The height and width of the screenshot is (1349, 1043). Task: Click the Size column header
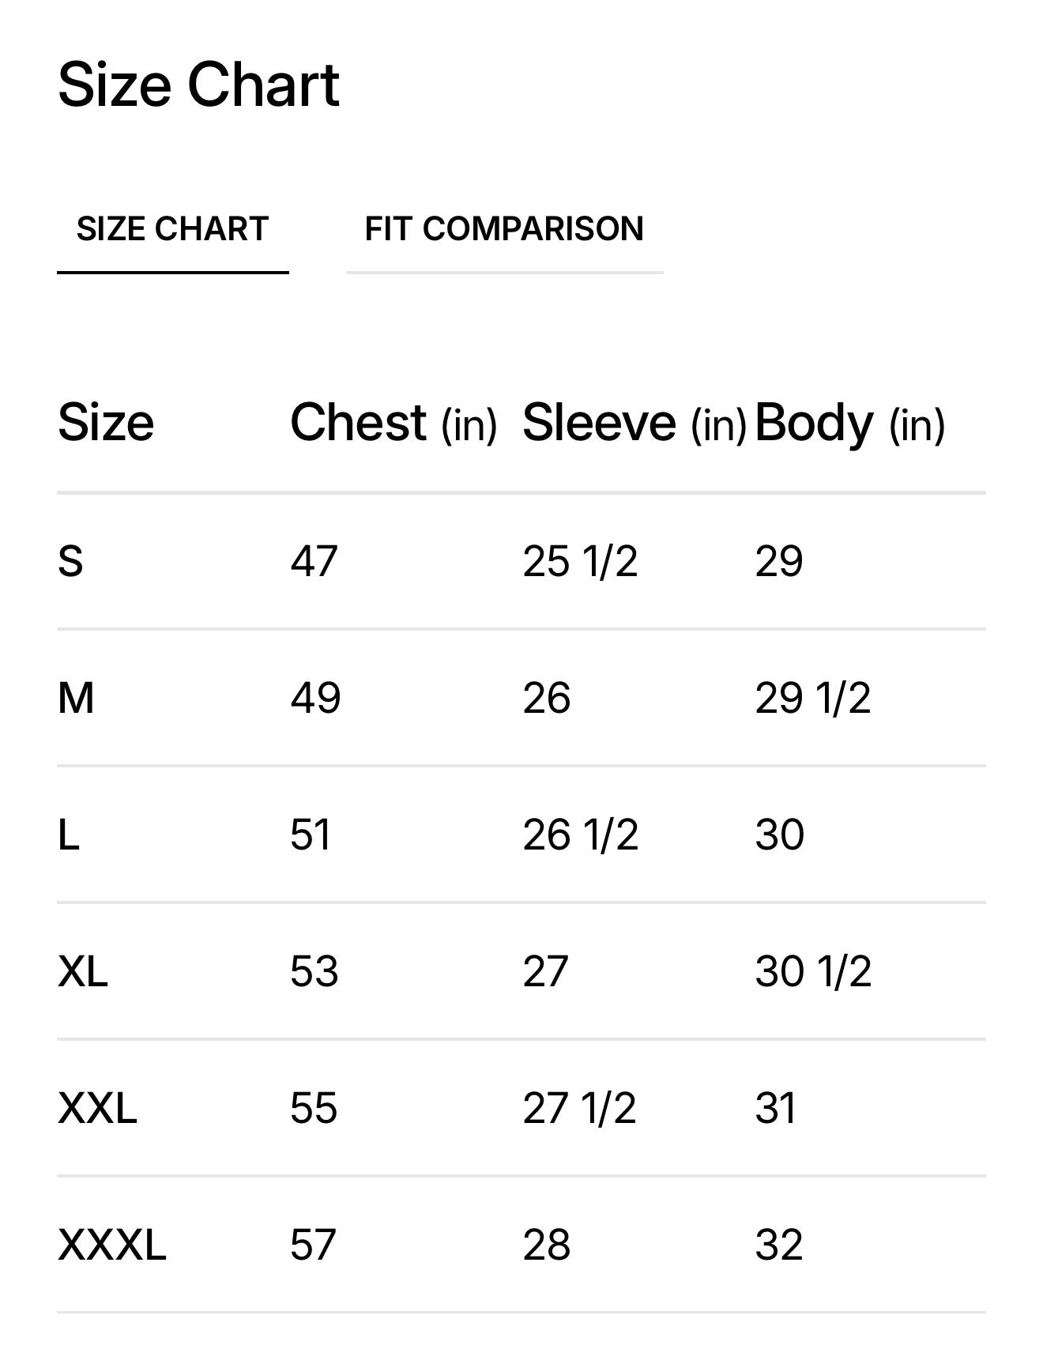pyautogui.click(x=106, y=422)
